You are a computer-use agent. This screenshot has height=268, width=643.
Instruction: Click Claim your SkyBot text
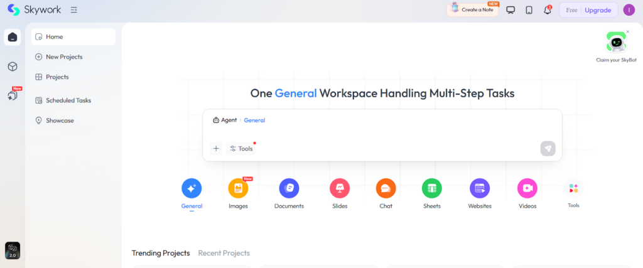coord(617,60)
